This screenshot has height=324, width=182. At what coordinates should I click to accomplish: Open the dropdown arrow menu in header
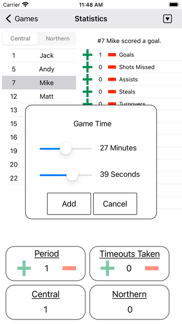167,19
